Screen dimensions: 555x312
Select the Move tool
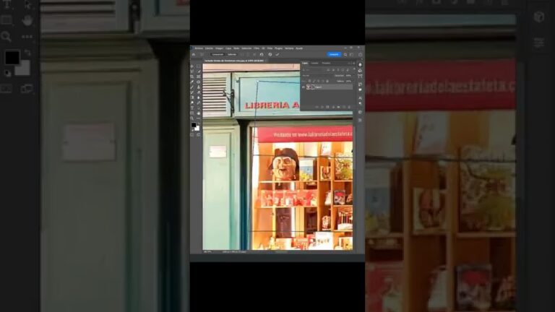[192, 66]
